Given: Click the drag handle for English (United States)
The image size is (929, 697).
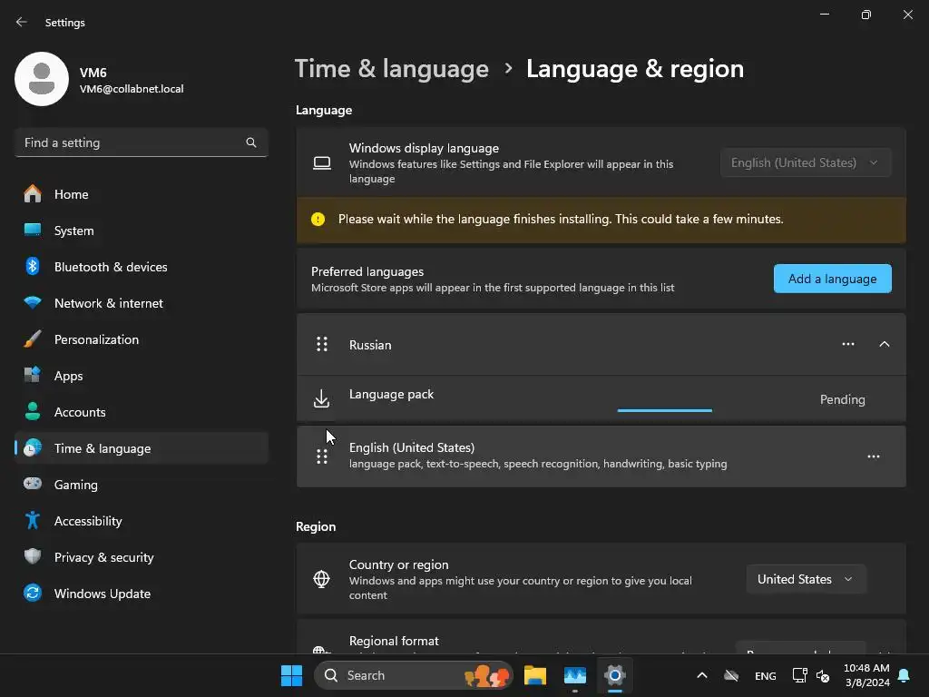Looking at the screenshot, I should 322,456.
